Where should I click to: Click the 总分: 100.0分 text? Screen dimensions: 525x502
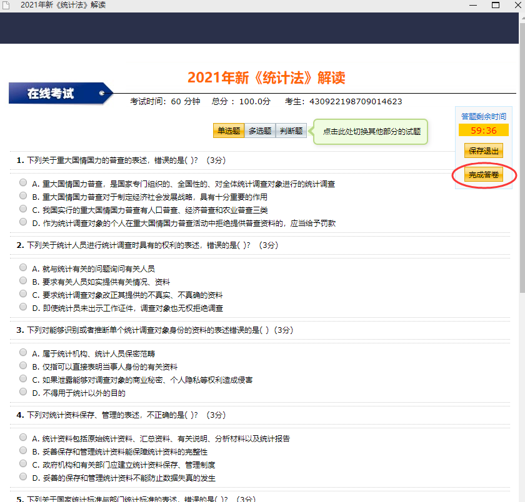coord(241,101)
